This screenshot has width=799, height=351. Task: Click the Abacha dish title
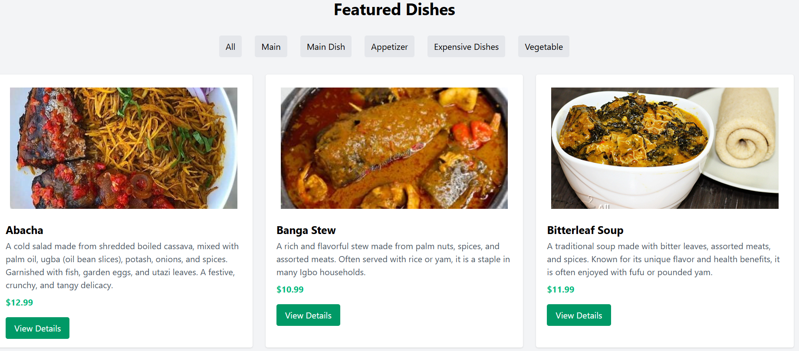tap(24, 230)
